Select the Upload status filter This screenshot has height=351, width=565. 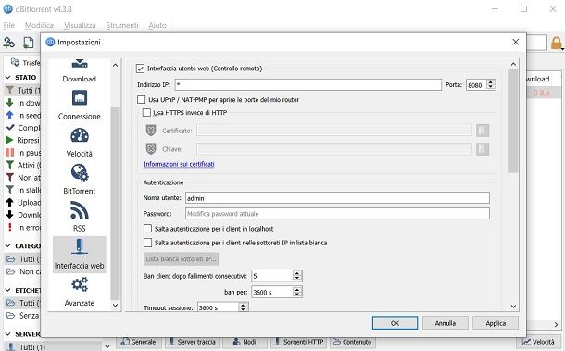(x=23, y=203)
